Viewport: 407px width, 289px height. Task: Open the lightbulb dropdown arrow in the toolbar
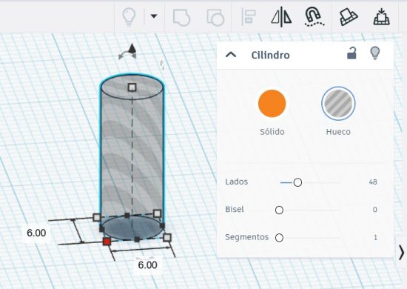click(154, 16)
